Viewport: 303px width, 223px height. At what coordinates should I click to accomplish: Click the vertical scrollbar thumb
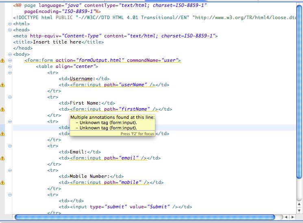pos(299,92)
